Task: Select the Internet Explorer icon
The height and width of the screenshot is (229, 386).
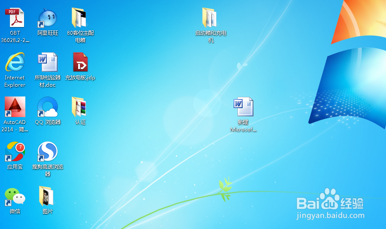Action: point(15,62)
